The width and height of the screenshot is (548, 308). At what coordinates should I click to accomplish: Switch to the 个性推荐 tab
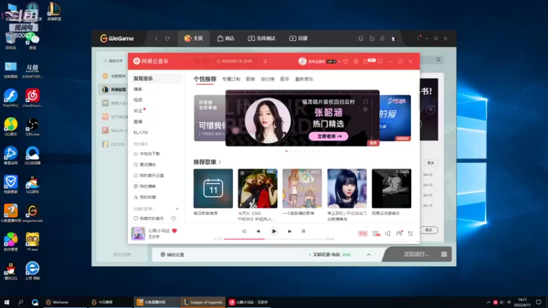[205, 79]
